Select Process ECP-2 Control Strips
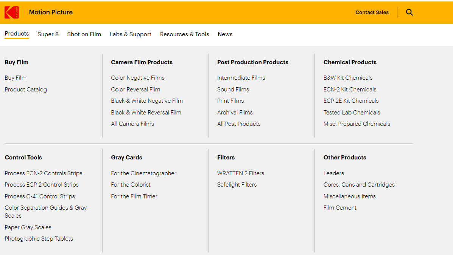Screen dimensions: 453x255 pyautogui.click(x=42, y=185)
